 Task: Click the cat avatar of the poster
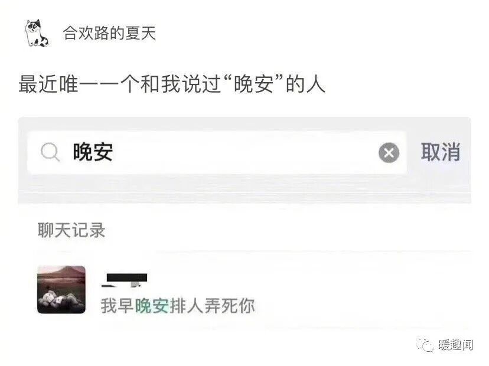tap(37, 34)
